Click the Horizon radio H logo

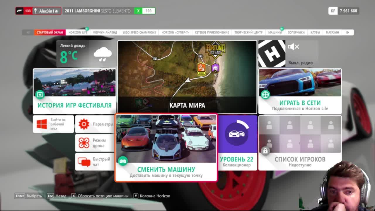pyautogui.click(x=272, y=54)
